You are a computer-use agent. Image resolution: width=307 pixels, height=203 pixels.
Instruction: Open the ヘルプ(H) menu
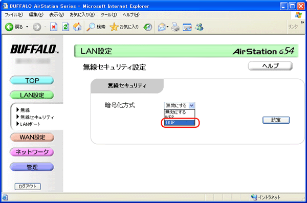131,15
